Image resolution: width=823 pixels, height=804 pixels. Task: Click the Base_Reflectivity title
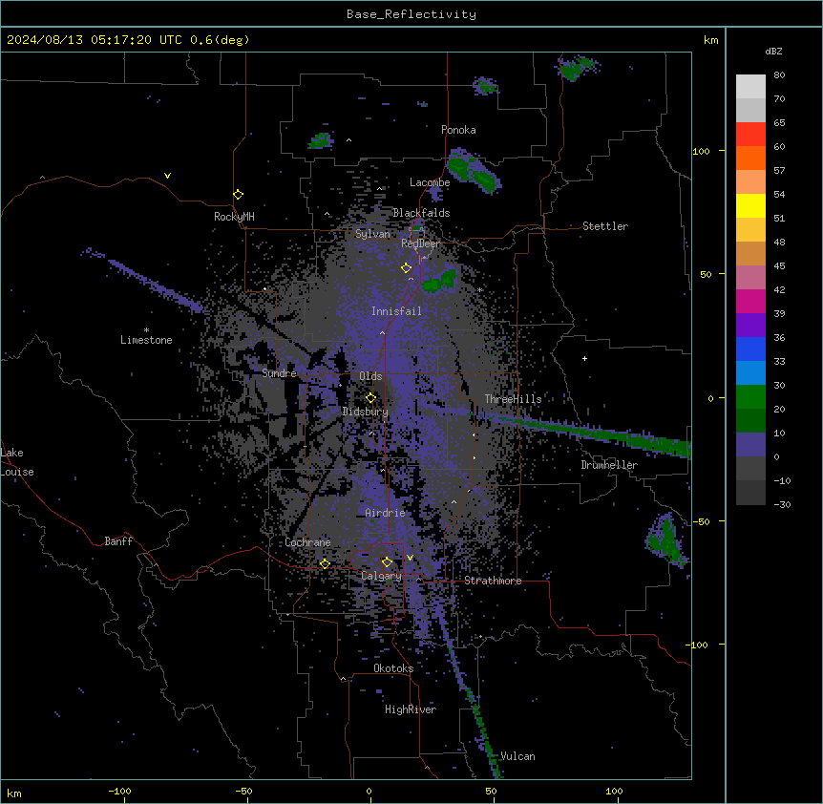(x=411, y=14)
